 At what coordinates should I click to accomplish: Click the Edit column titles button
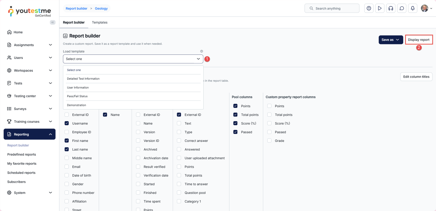416,77
